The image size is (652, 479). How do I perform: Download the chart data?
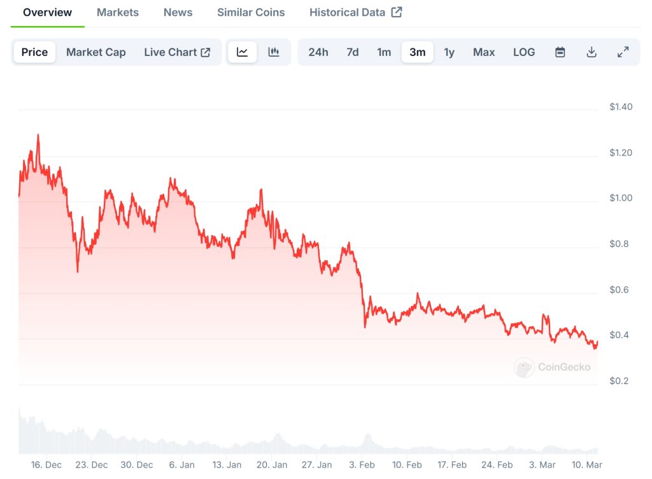592,52
